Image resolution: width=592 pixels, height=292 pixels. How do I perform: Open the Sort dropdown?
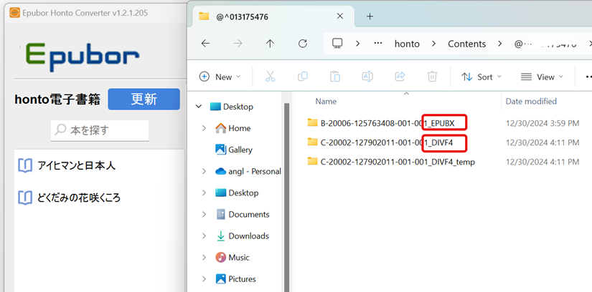[481, 77]
